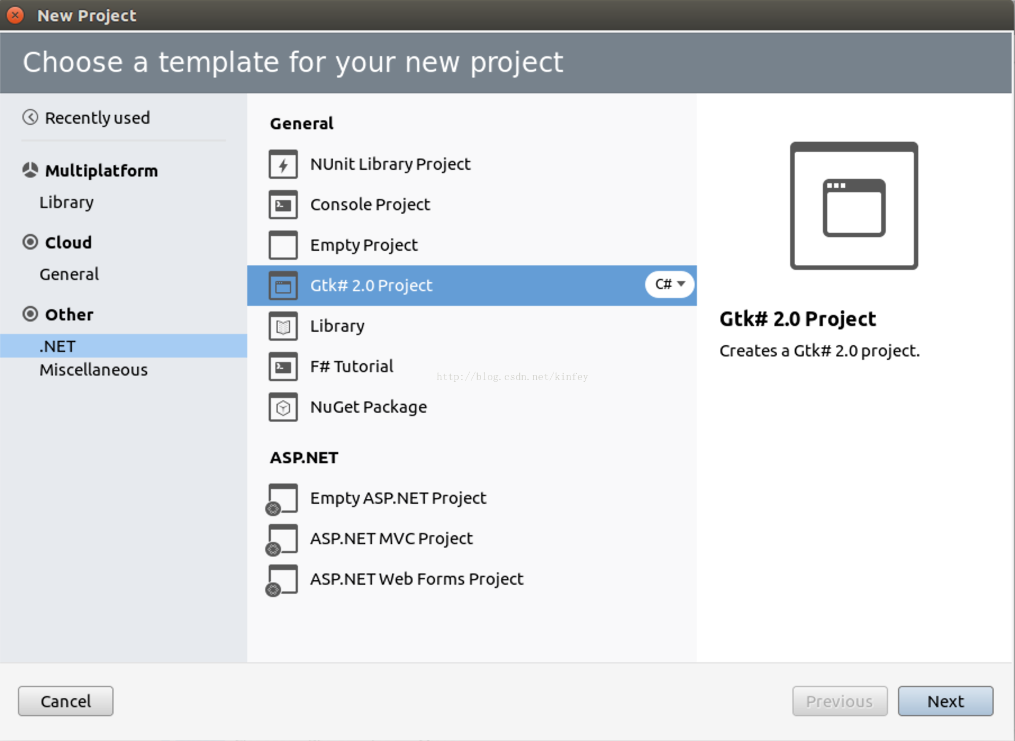Click the NUnit Library Project lightning icon
This screenshot has width=1015, height=741.
pos(283,165)
